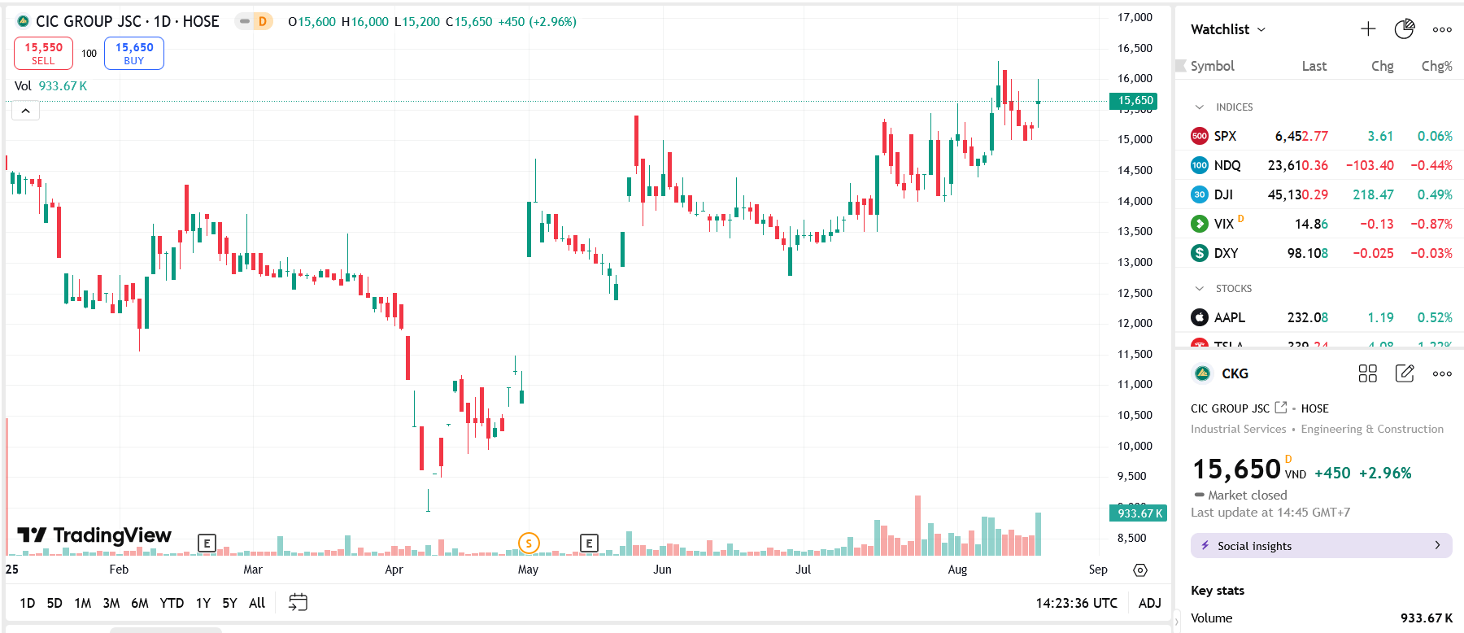This screenshot has width=1464, height=633.
Task: Collapse the indicator legend with the chevron
Action: pos(25,111)
